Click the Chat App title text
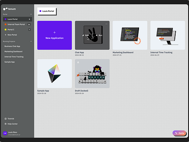Screen dimensions: 189x142 [x=80, y=52]
